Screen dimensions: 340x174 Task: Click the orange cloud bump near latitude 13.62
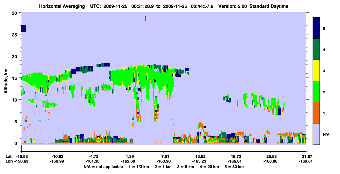[201, 125]
